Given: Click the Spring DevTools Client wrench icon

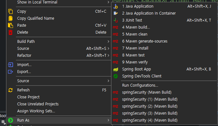Looking at the screenshot, I should (x=116, y=76).
